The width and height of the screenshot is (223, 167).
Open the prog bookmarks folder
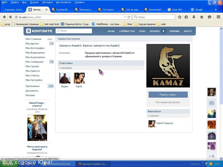point(6,24)
